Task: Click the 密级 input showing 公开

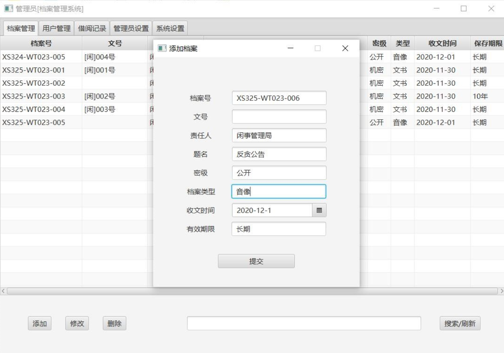Action: tap(279, 173)
